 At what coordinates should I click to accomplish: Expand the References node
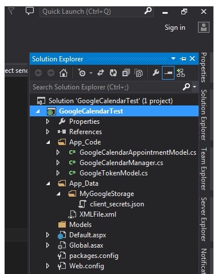point(47,132)
